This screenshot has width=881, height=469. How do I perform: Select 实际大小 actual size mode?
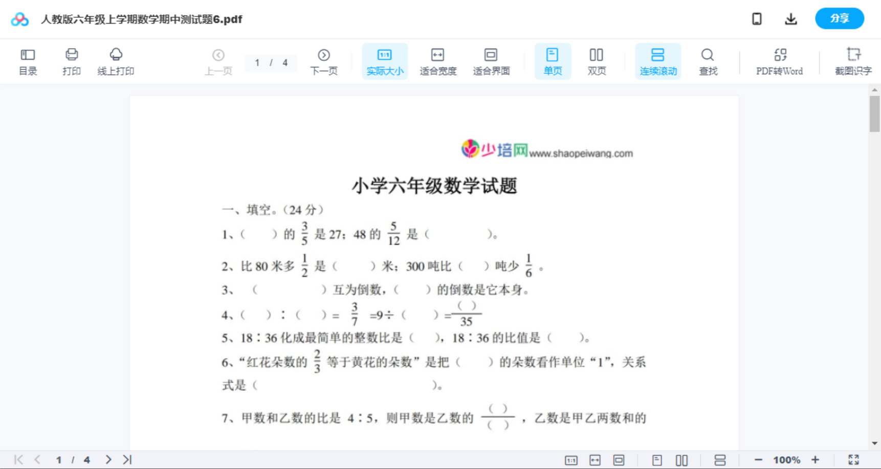pos(385,61)
